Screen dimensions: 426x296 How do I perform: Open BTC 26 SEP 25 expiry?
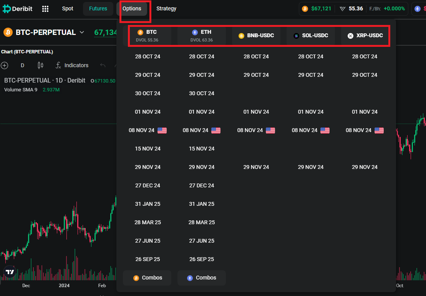[x=148, y=260]
